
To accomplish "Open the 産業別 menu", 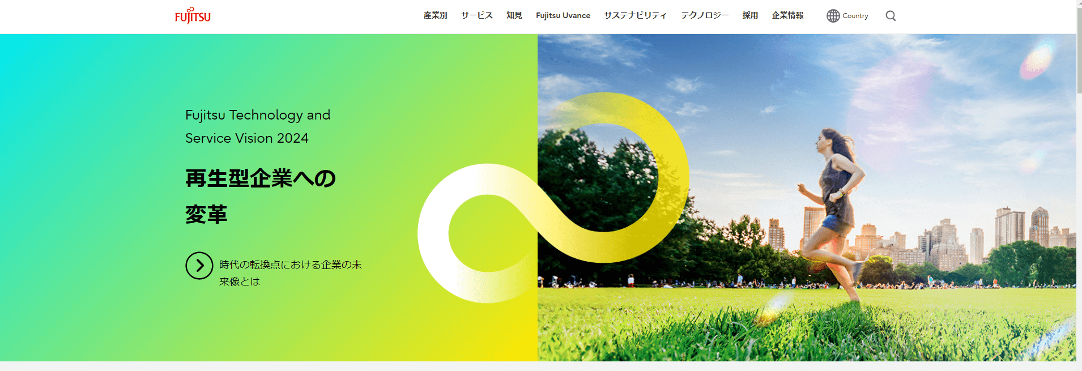I will tap(435, 16).
